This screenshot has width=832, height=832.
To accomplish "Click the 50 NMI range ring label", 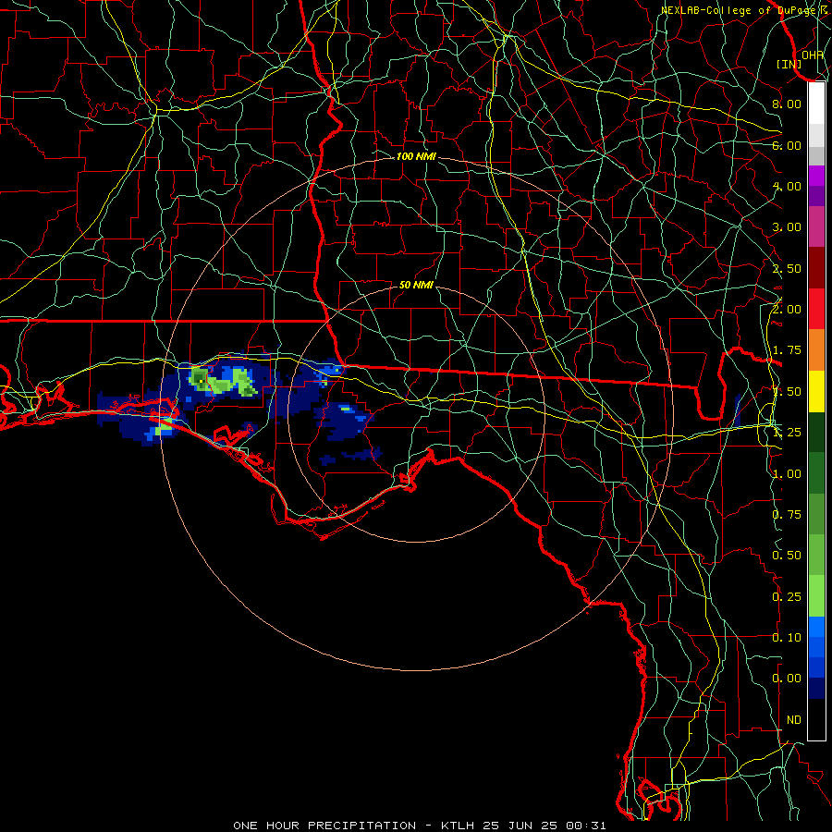I will click(416, 285).
